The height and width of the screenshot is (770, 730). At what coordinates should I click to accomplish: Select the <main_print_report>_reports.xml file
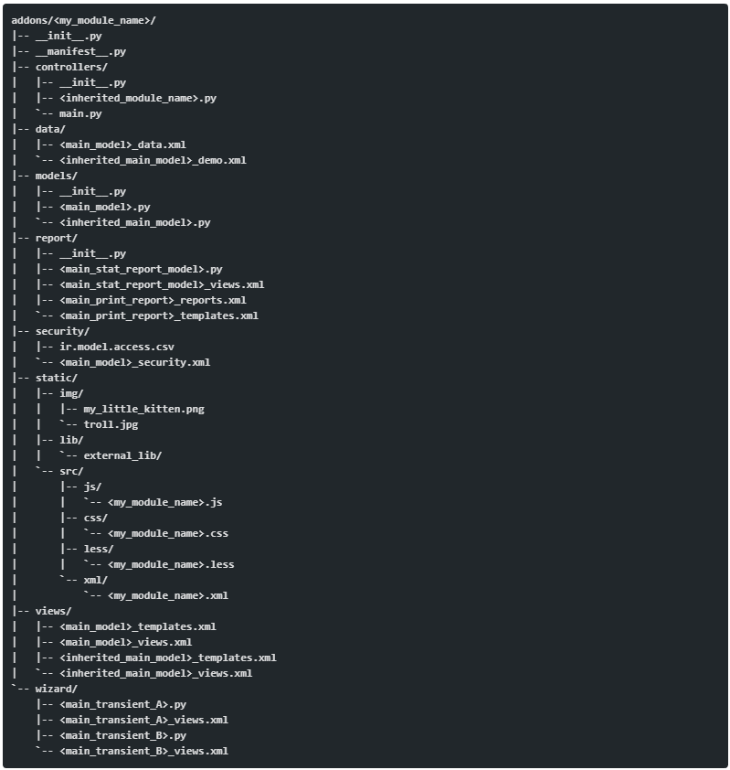(153, 299)
